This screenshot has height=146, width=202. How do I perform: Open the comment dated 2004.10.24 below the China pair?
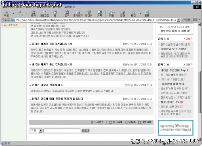48,85
